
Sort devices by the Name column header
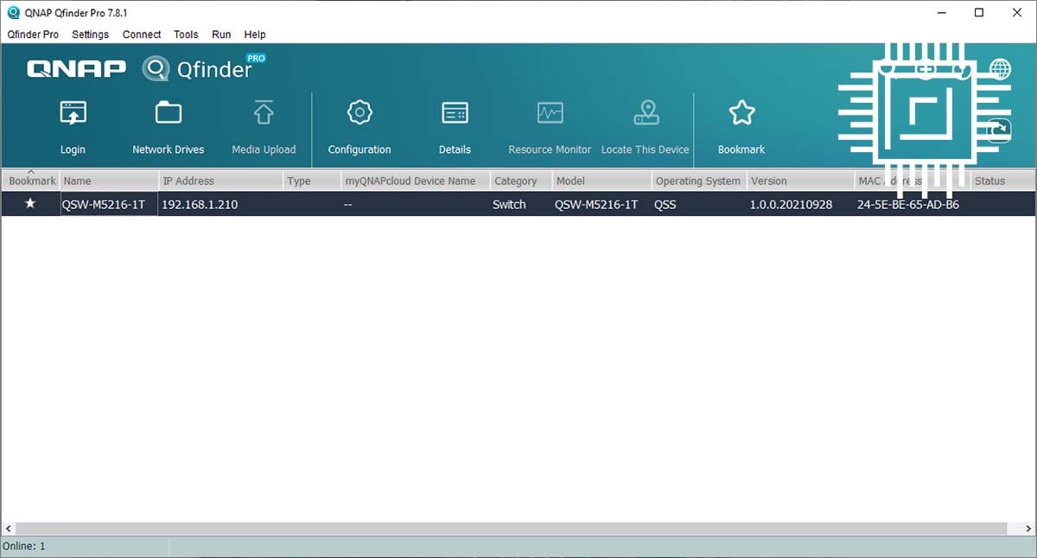click(109, 181)
